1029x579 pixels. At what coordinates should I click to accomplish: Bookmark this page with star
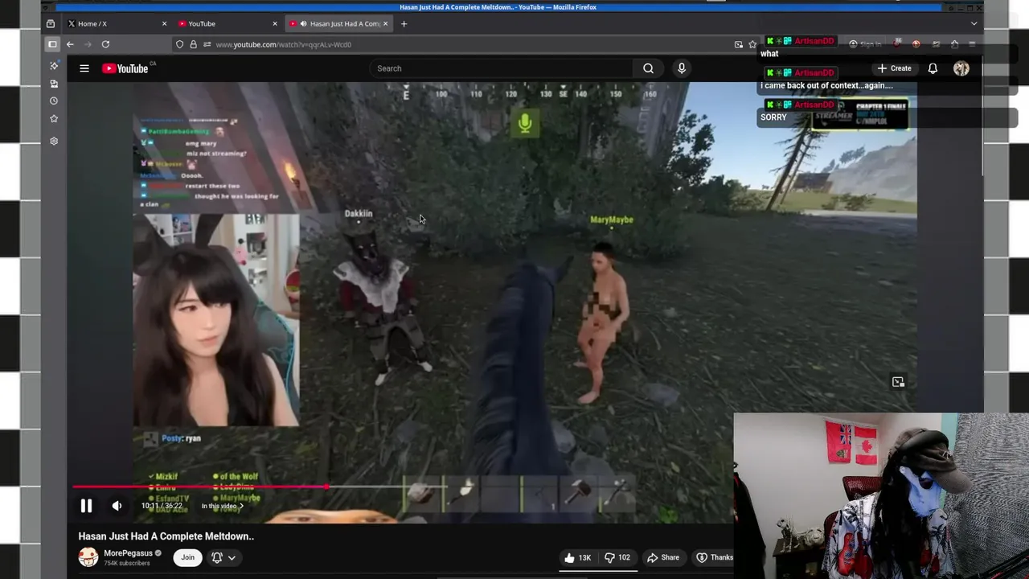(x=752, y=44)
